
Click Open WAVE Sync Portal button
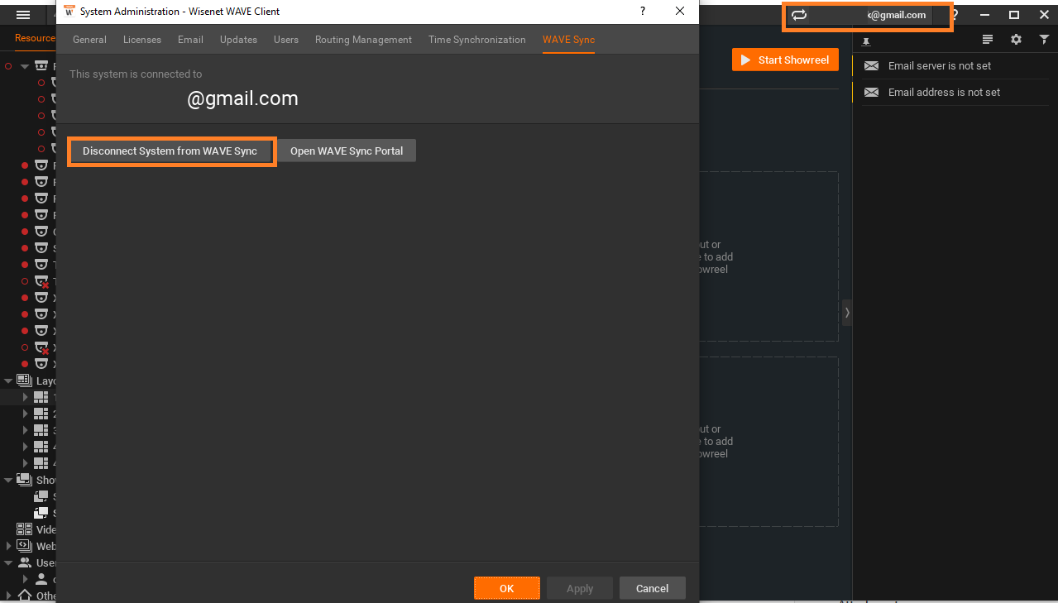[347, 151]
